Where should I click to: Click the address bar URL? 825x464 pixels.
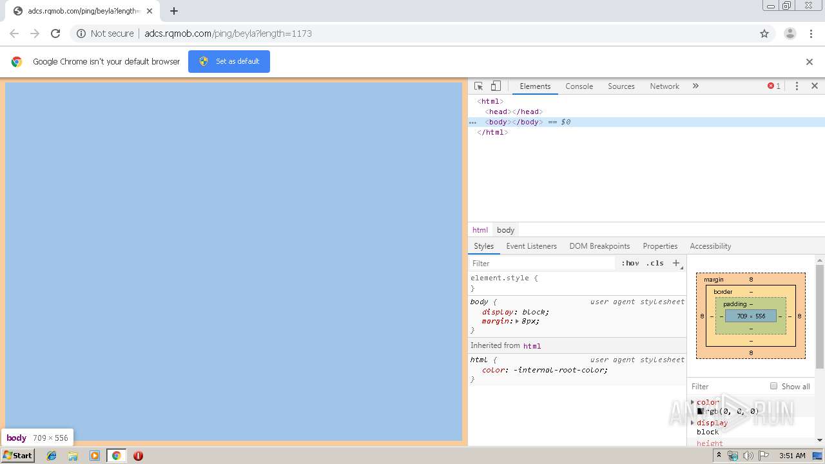(228, 34)
